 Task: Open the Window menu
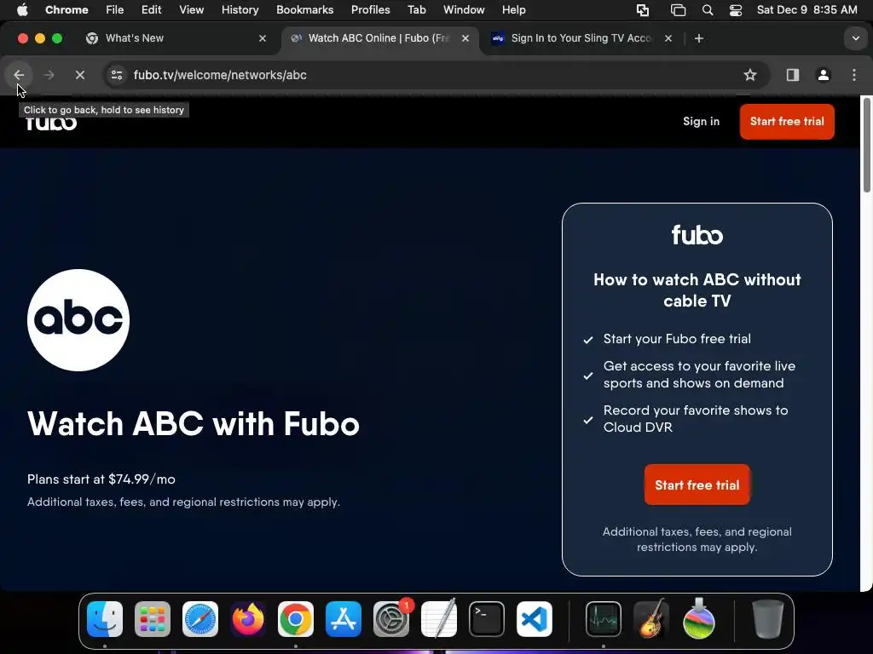pos(464,9)
